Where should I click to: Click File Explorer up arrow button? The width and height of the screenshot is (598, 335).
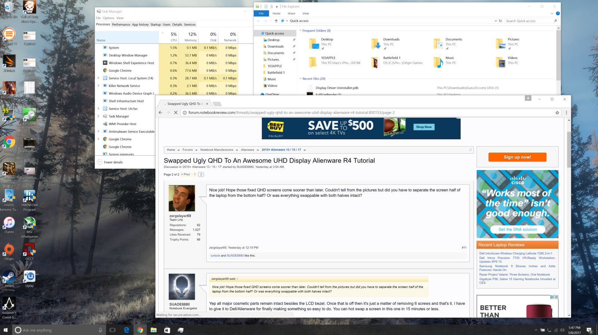(276, 21)
